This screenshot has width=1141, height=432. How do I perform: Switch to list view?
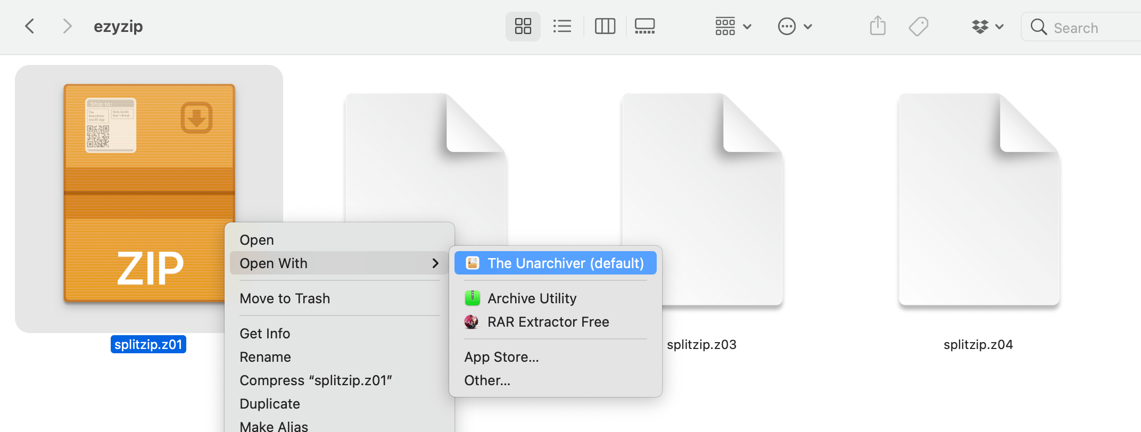pos(562,26)
